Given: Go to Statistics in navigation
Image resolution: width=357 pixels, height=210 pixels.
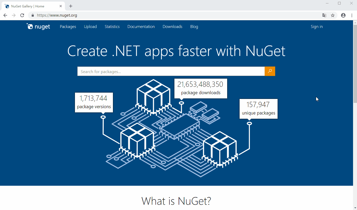Looking at the screenshot, I should click(112, 27).
